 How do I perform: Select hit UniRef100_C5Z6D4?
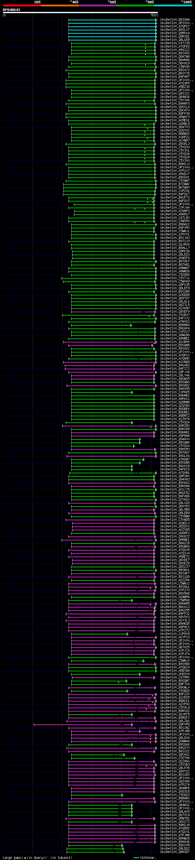175,275
